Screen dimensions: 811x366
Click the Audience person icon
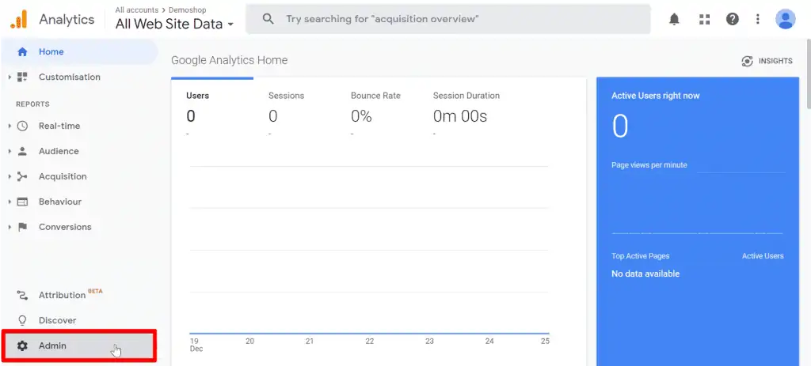tap(22, 151)
